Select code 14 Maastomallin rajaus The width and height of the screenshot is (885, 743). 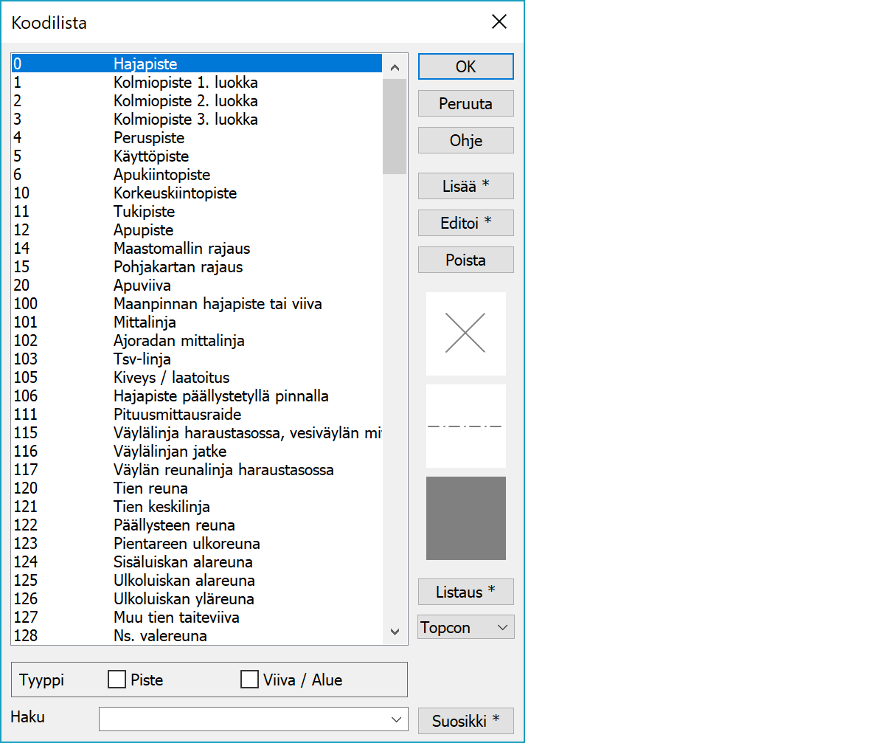pos(181,249)
